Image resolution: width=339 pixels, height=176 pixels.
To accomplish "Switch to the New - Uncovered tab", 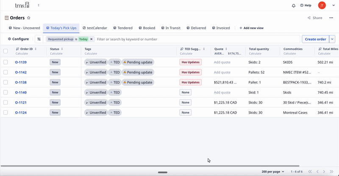I will click(24, 28).
